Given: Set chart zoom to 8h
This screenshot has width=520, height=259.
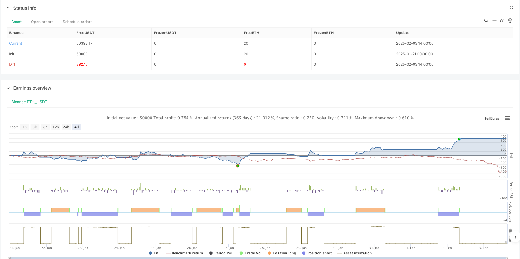Looking at the screenshot, I should (45, 127).
